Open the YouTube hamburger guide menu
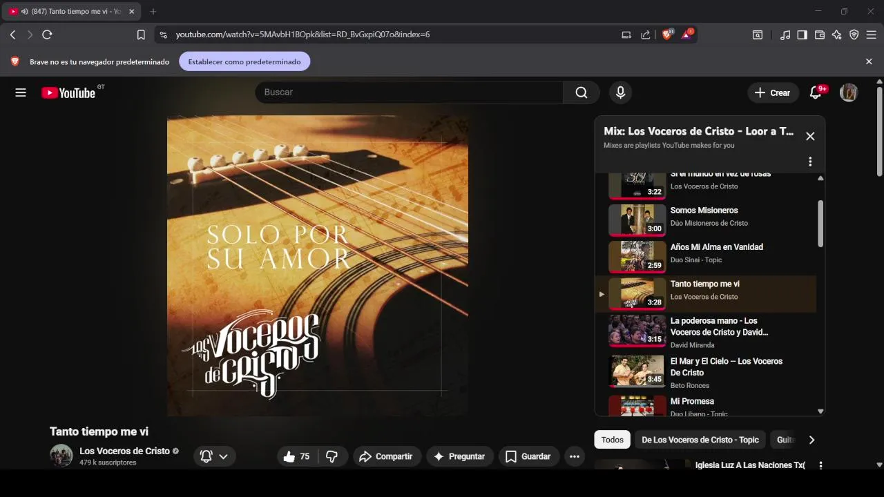The width and height of the screenshot is (884, 497). [21, 92]
